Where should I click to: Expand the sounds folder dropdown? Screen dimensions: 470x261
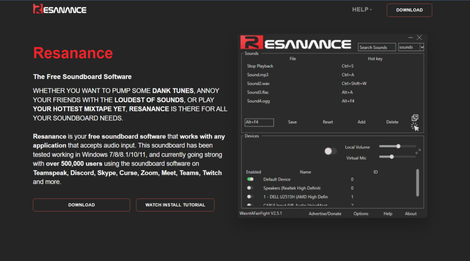tap(422, 47)
